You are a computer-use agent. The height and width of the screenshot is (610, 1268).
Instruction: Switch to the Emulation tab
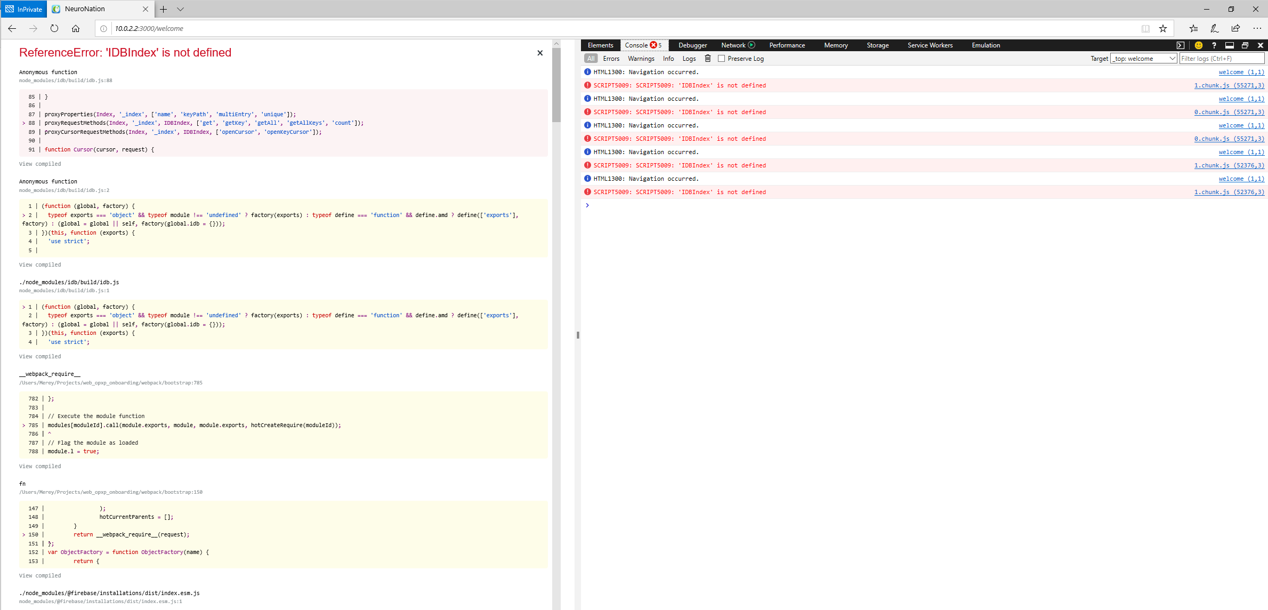(x=986, y=45)
